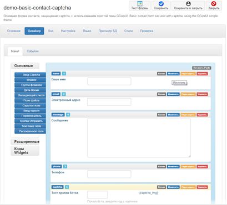Pick the Группа флажков element
This screenshot has width=227, height=205.
30,85
